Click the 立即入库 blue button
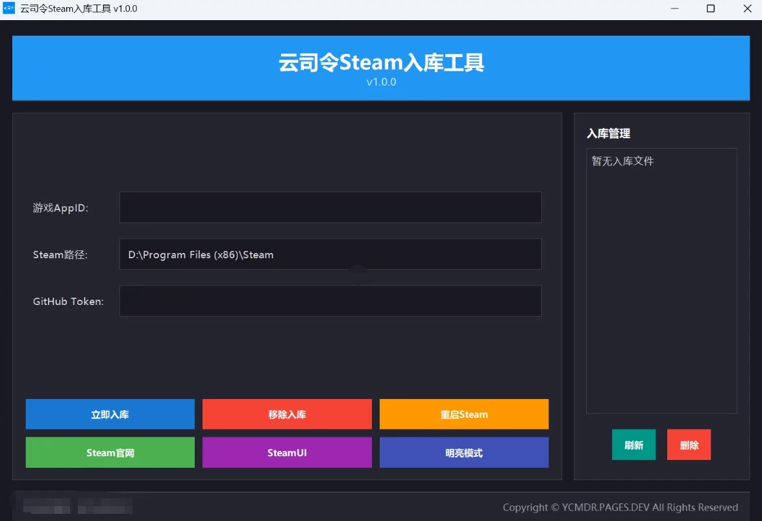Image resolution: width=762 pixels, height=521 pixels. point(110,414)
